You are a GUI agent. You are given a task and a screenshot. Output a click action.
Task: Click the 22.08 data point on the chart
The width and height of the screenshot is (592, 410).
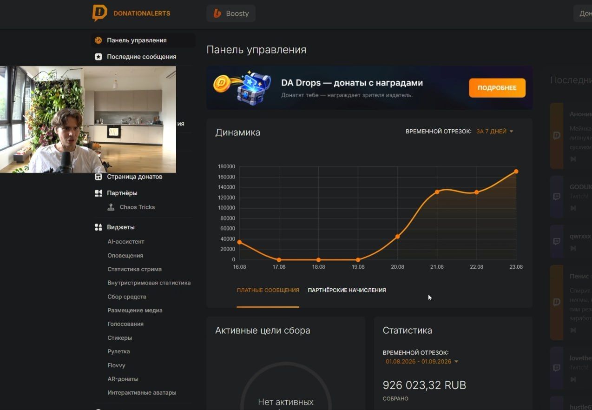476,192
